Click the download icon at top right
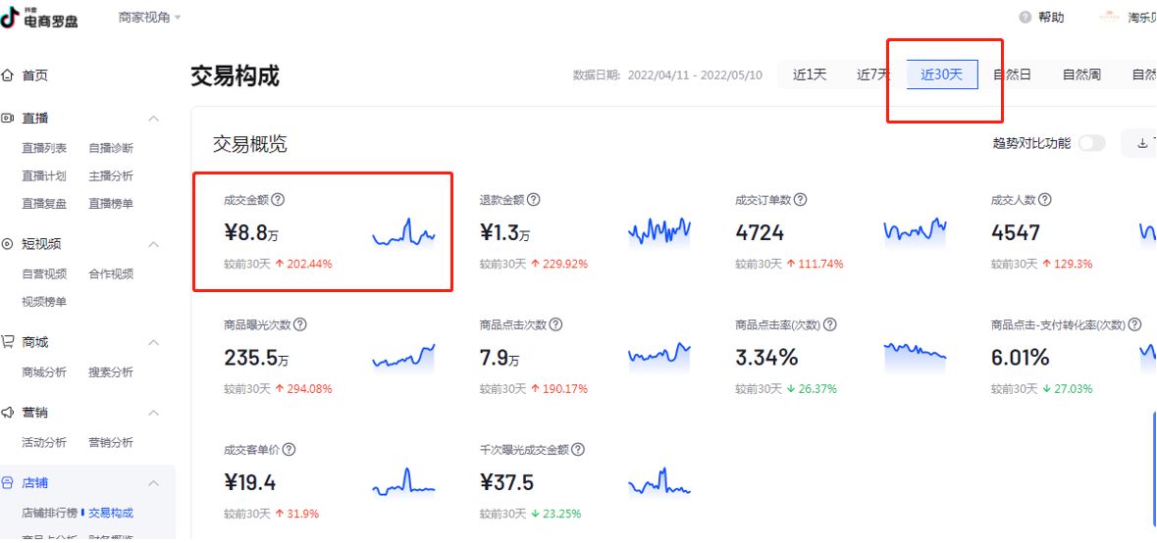The height and width of the screenshot is (543, 1157). pos(1142,143)
